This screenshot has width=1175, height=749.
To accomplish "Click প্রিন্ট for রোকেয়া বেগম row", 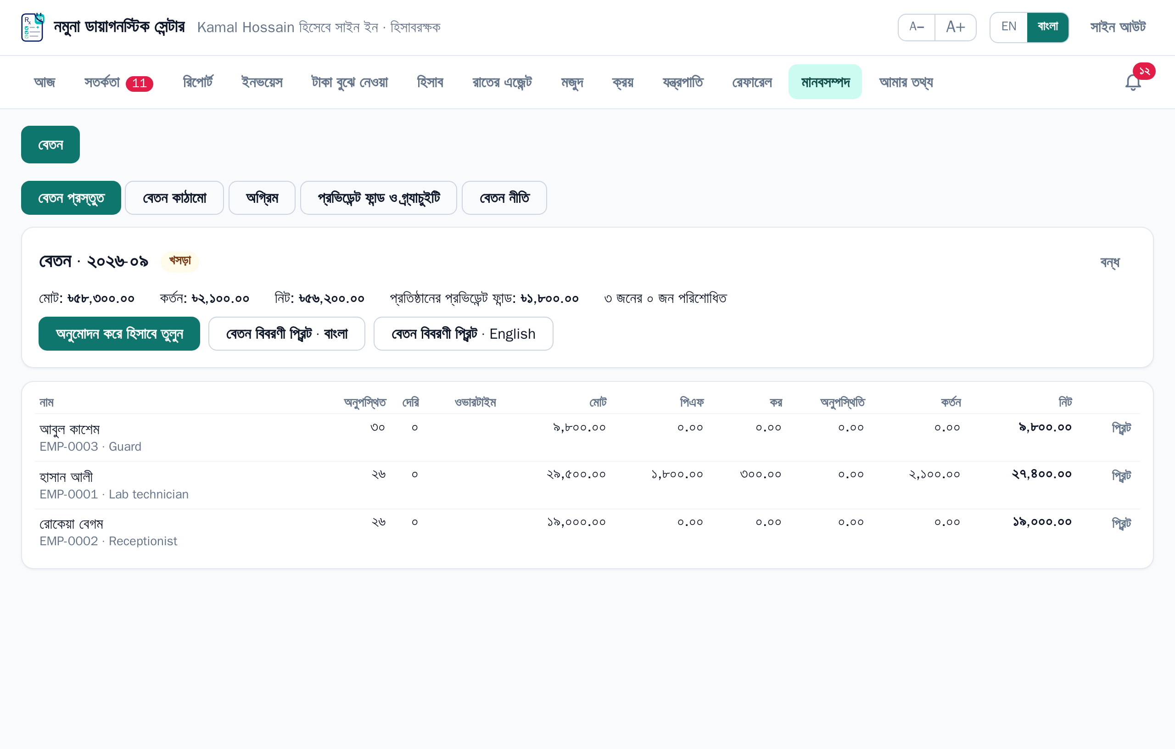I will coord(1121,523).
